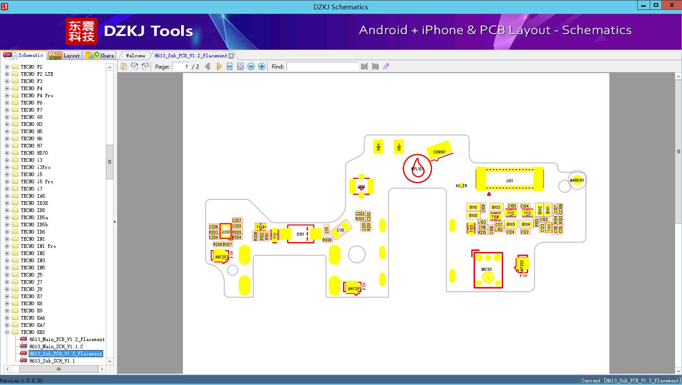Toggle match case search icon

point(386,66)
